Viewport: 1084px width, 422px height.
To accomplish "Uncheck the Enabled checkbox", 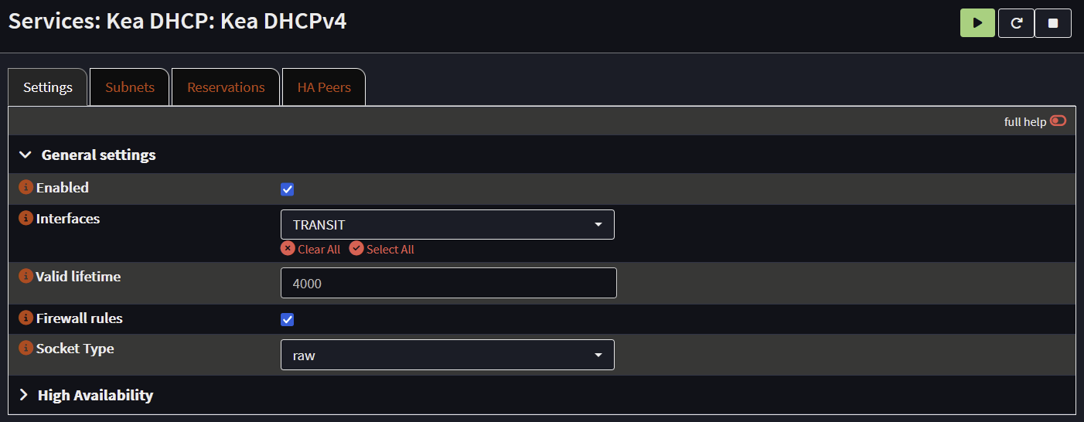I will click(288, 189).
